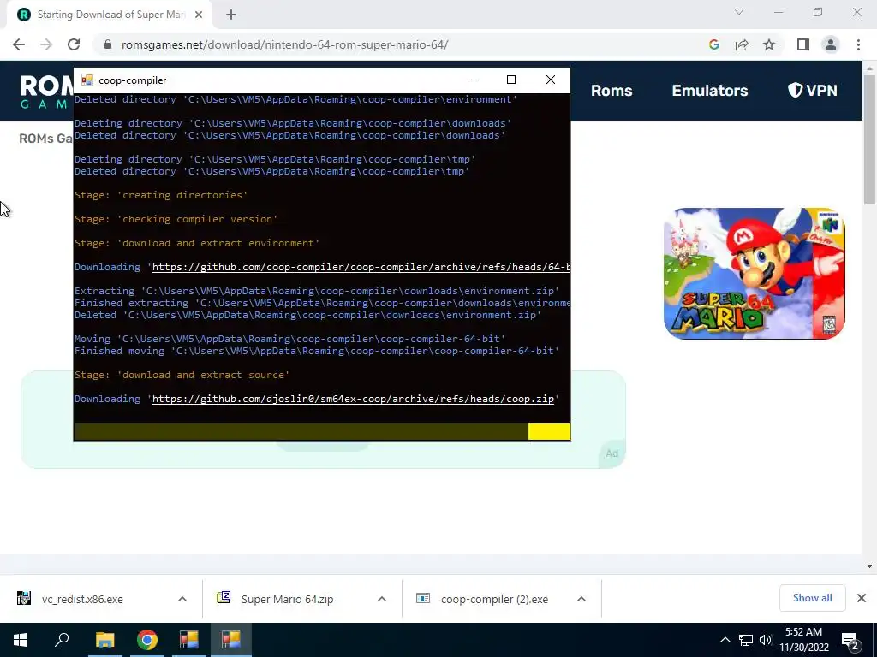
Task: Switch to Chrome in the taskbar
Action: tap(147, 640)
